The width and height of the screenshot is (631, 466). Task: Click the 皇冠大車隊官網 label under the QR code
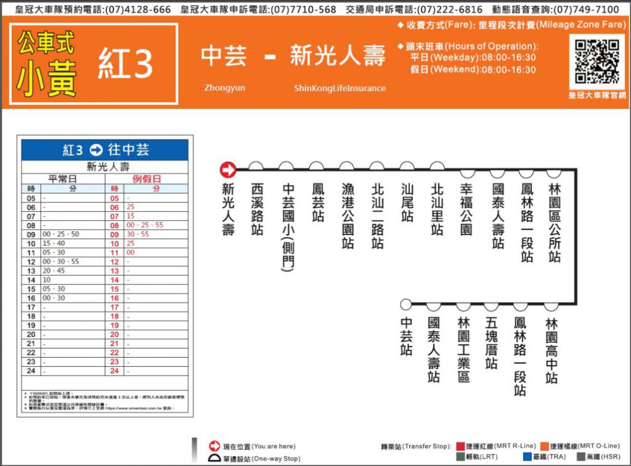[596, 95]
